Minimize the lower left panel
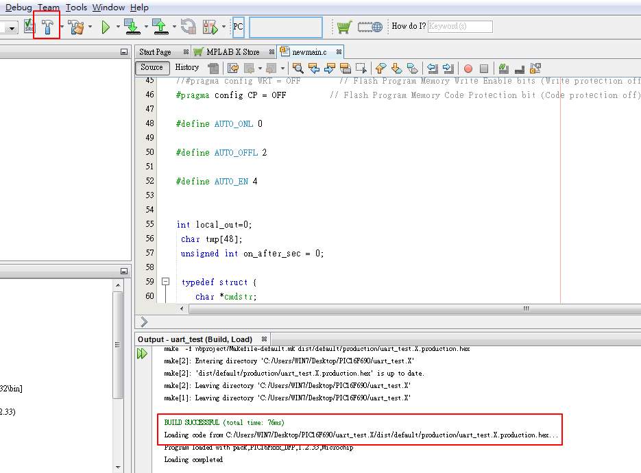The image size is (641, 473). pyautogui.click(x=124, y=271)
